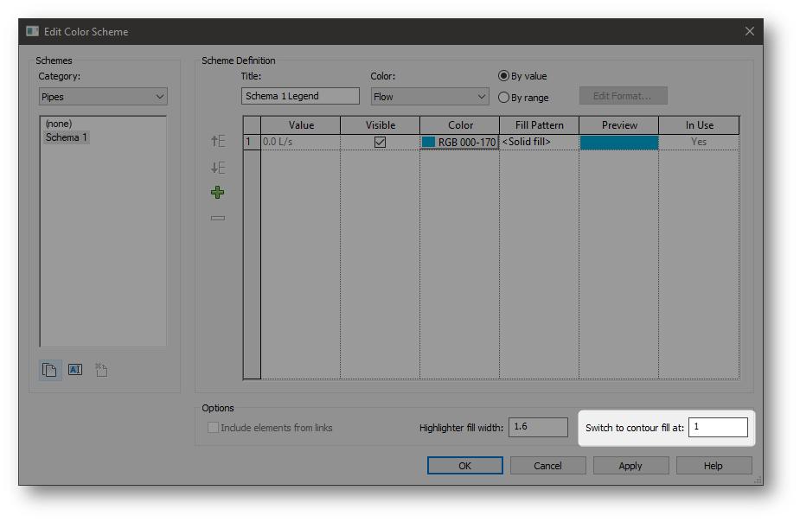Screen dimensions: 800x522
Task: Select the By value radio button
Action: pos(503,76)
